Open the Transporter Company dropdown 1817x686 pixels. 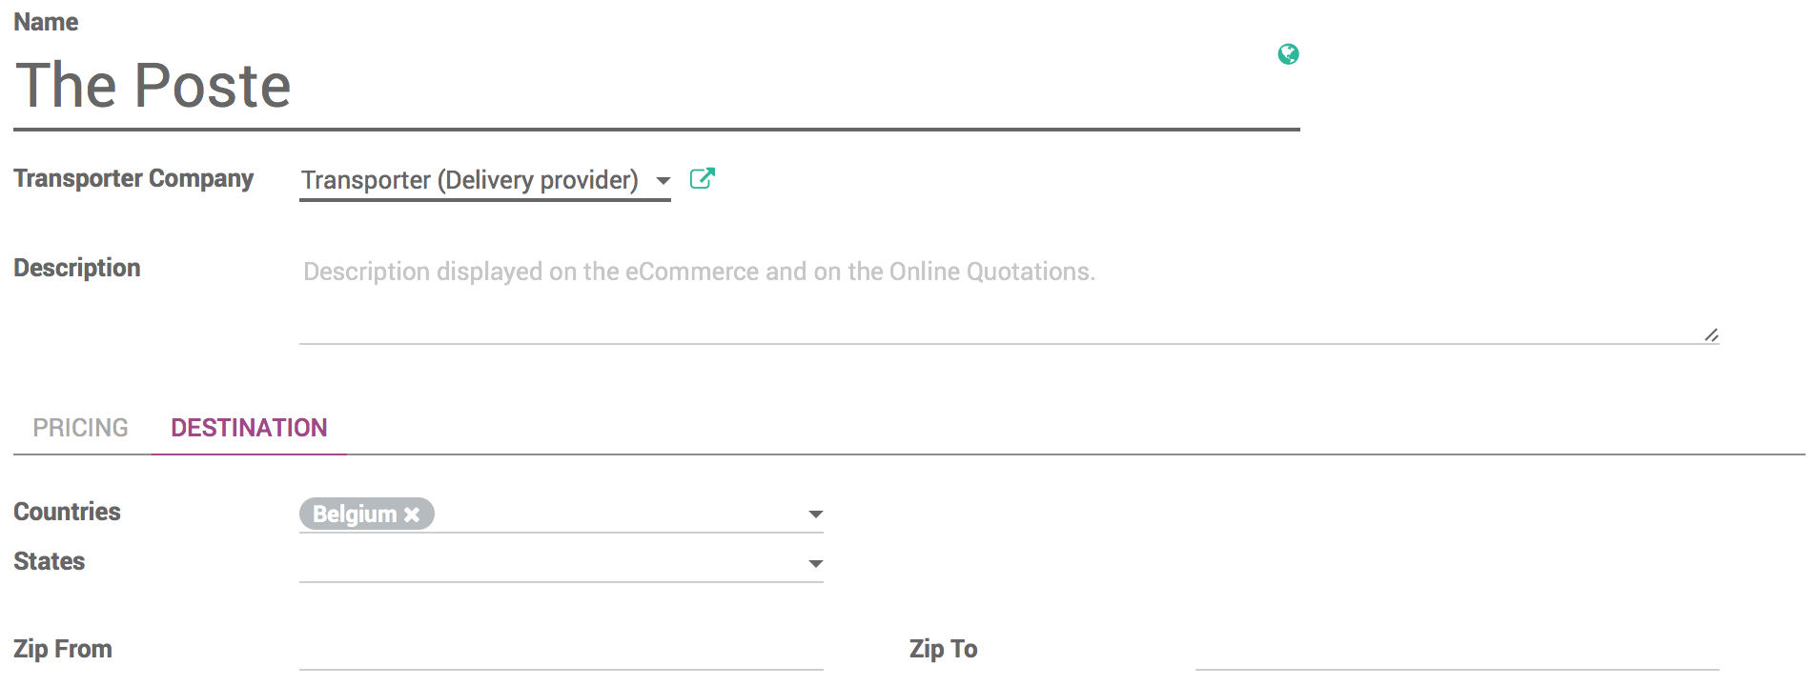(662, 181)
